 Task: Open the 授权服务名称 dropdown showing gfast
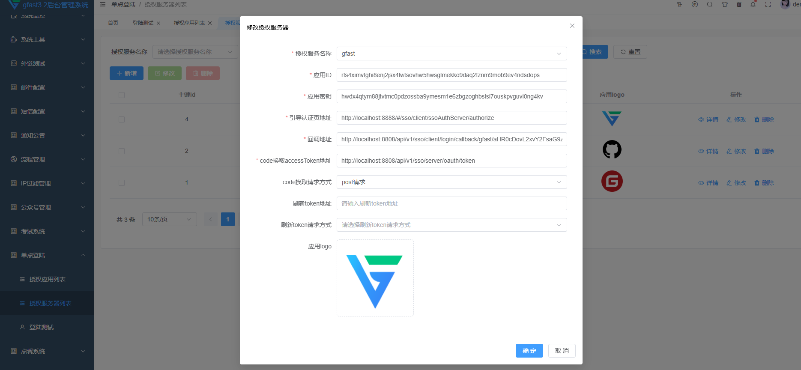(x=451, y=54)
